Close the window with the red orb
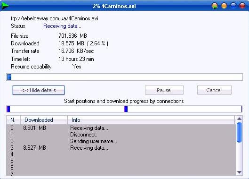The width and height of the screenshot is (249, 179). [242, 5]
